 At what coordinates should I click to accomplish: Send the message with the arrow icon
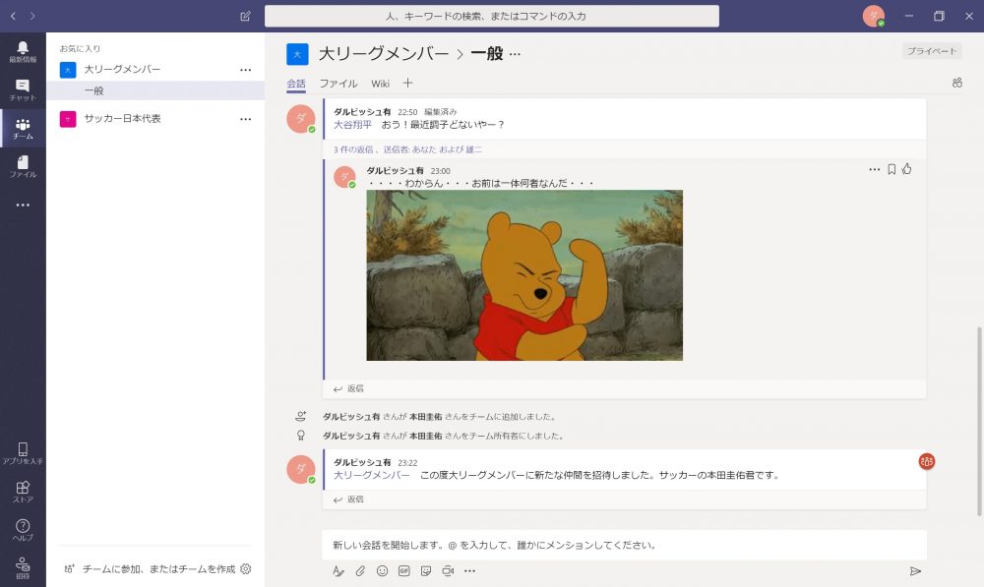[x=915, y=571]
